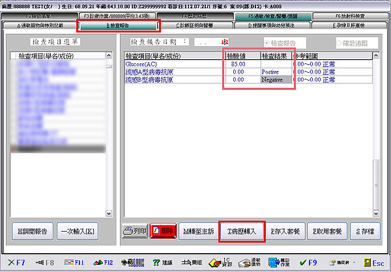Switch to the B檢查報告 tab
This screenshot has height=272, width=391.
(x=118, y=26)
